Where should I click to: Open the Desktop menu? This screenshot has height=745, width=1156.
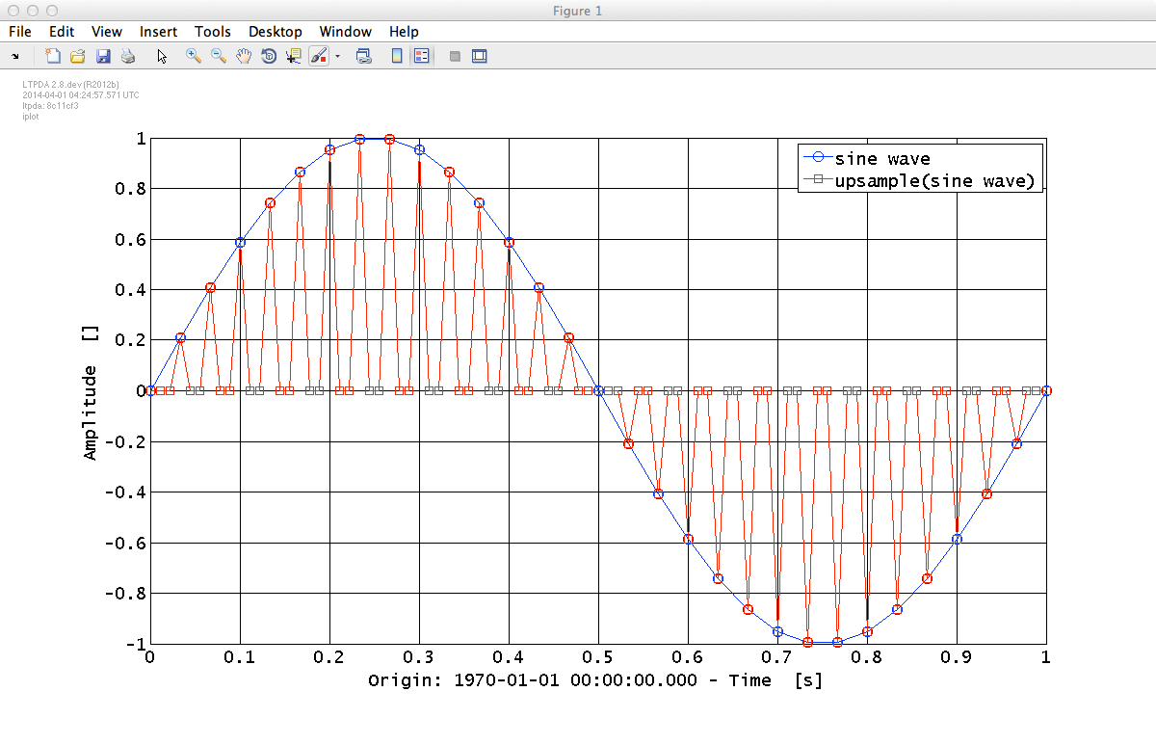[275, 32]
